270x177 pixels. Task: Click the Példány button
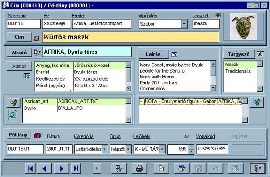(x=18, y=135)
